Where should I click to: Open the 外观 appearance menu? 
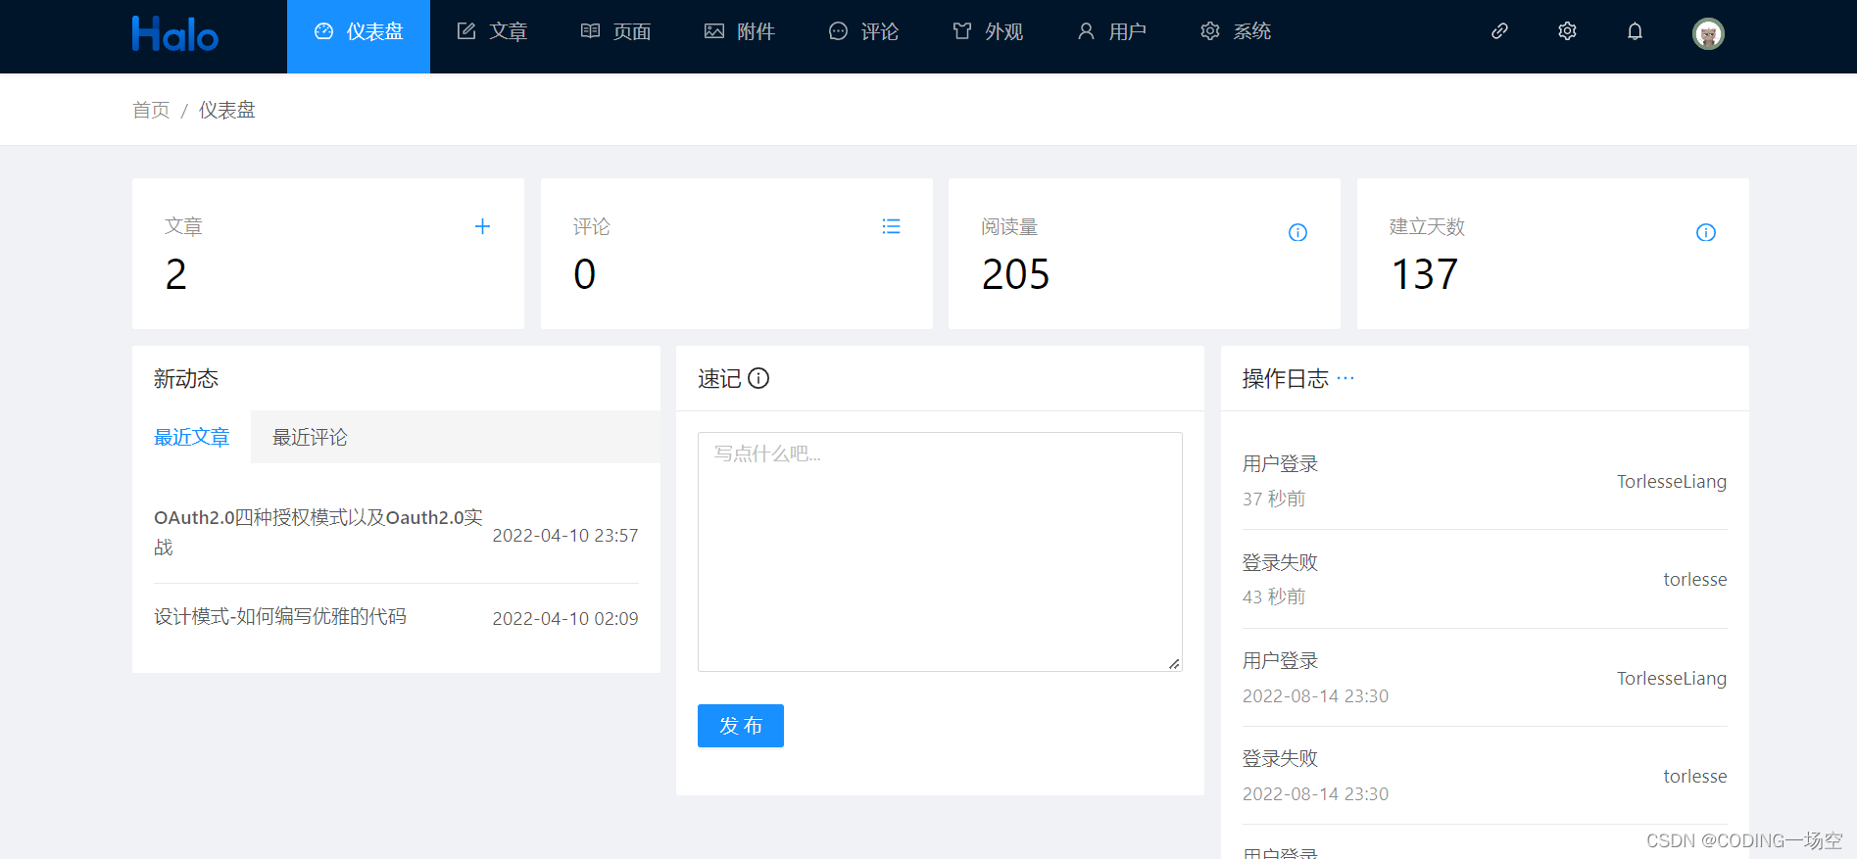988,32
